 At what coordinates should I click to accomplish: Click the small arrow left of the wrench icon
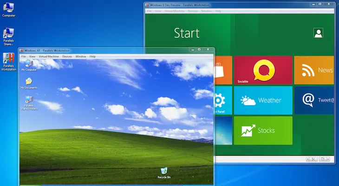click(x=308, y=159)
